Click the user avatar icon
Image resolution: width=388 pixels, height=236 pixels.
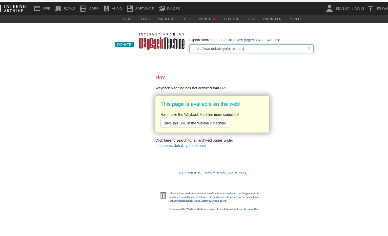329,9
